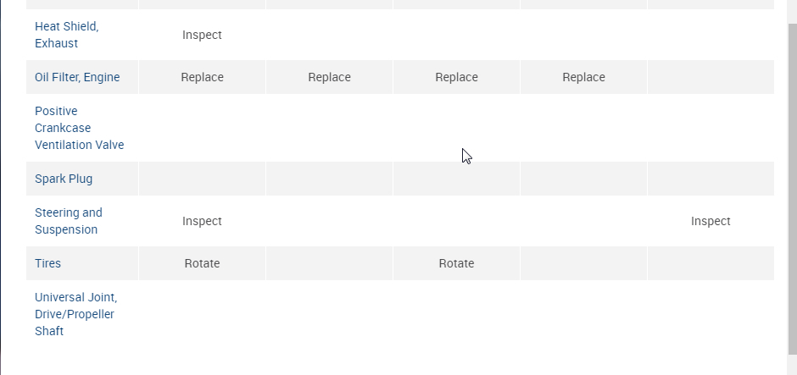Select the Tires link
797x375 pixels.
tap(47, 263)
